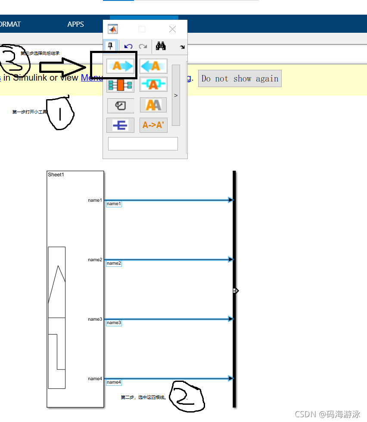Image resolution: width=367 pixels, height=422 pixels.
Task: Select the name1 signal label
Action: (x=114, y=204)
